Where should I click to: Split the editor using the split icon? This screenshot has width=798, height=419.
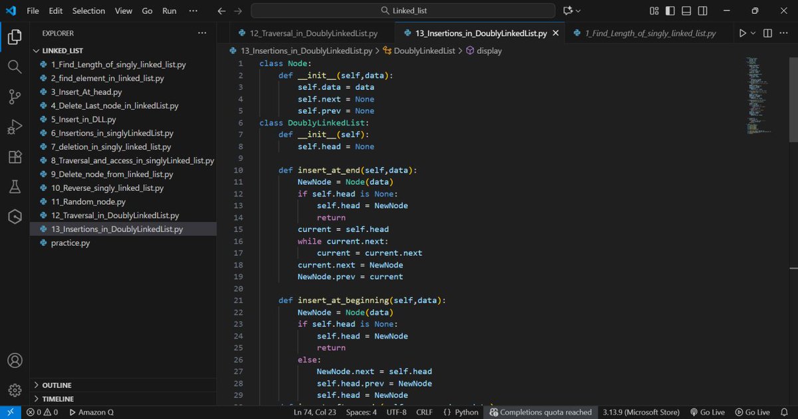(x=767, y=33)
